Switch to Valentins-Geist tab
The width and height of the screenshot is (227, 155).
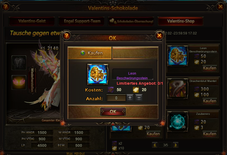point(32,21)
